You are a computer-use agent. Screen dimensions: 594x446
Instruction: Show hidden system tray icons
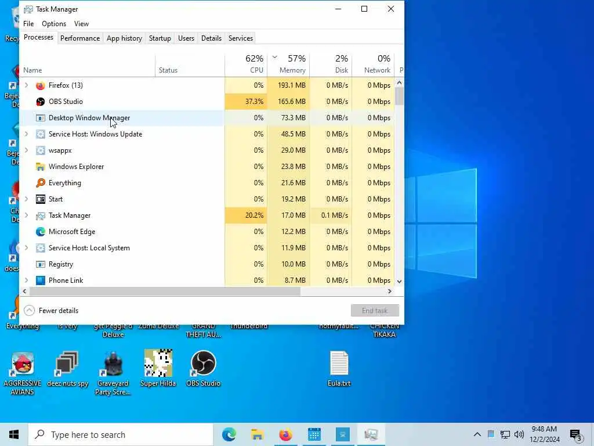coord(477,434)
